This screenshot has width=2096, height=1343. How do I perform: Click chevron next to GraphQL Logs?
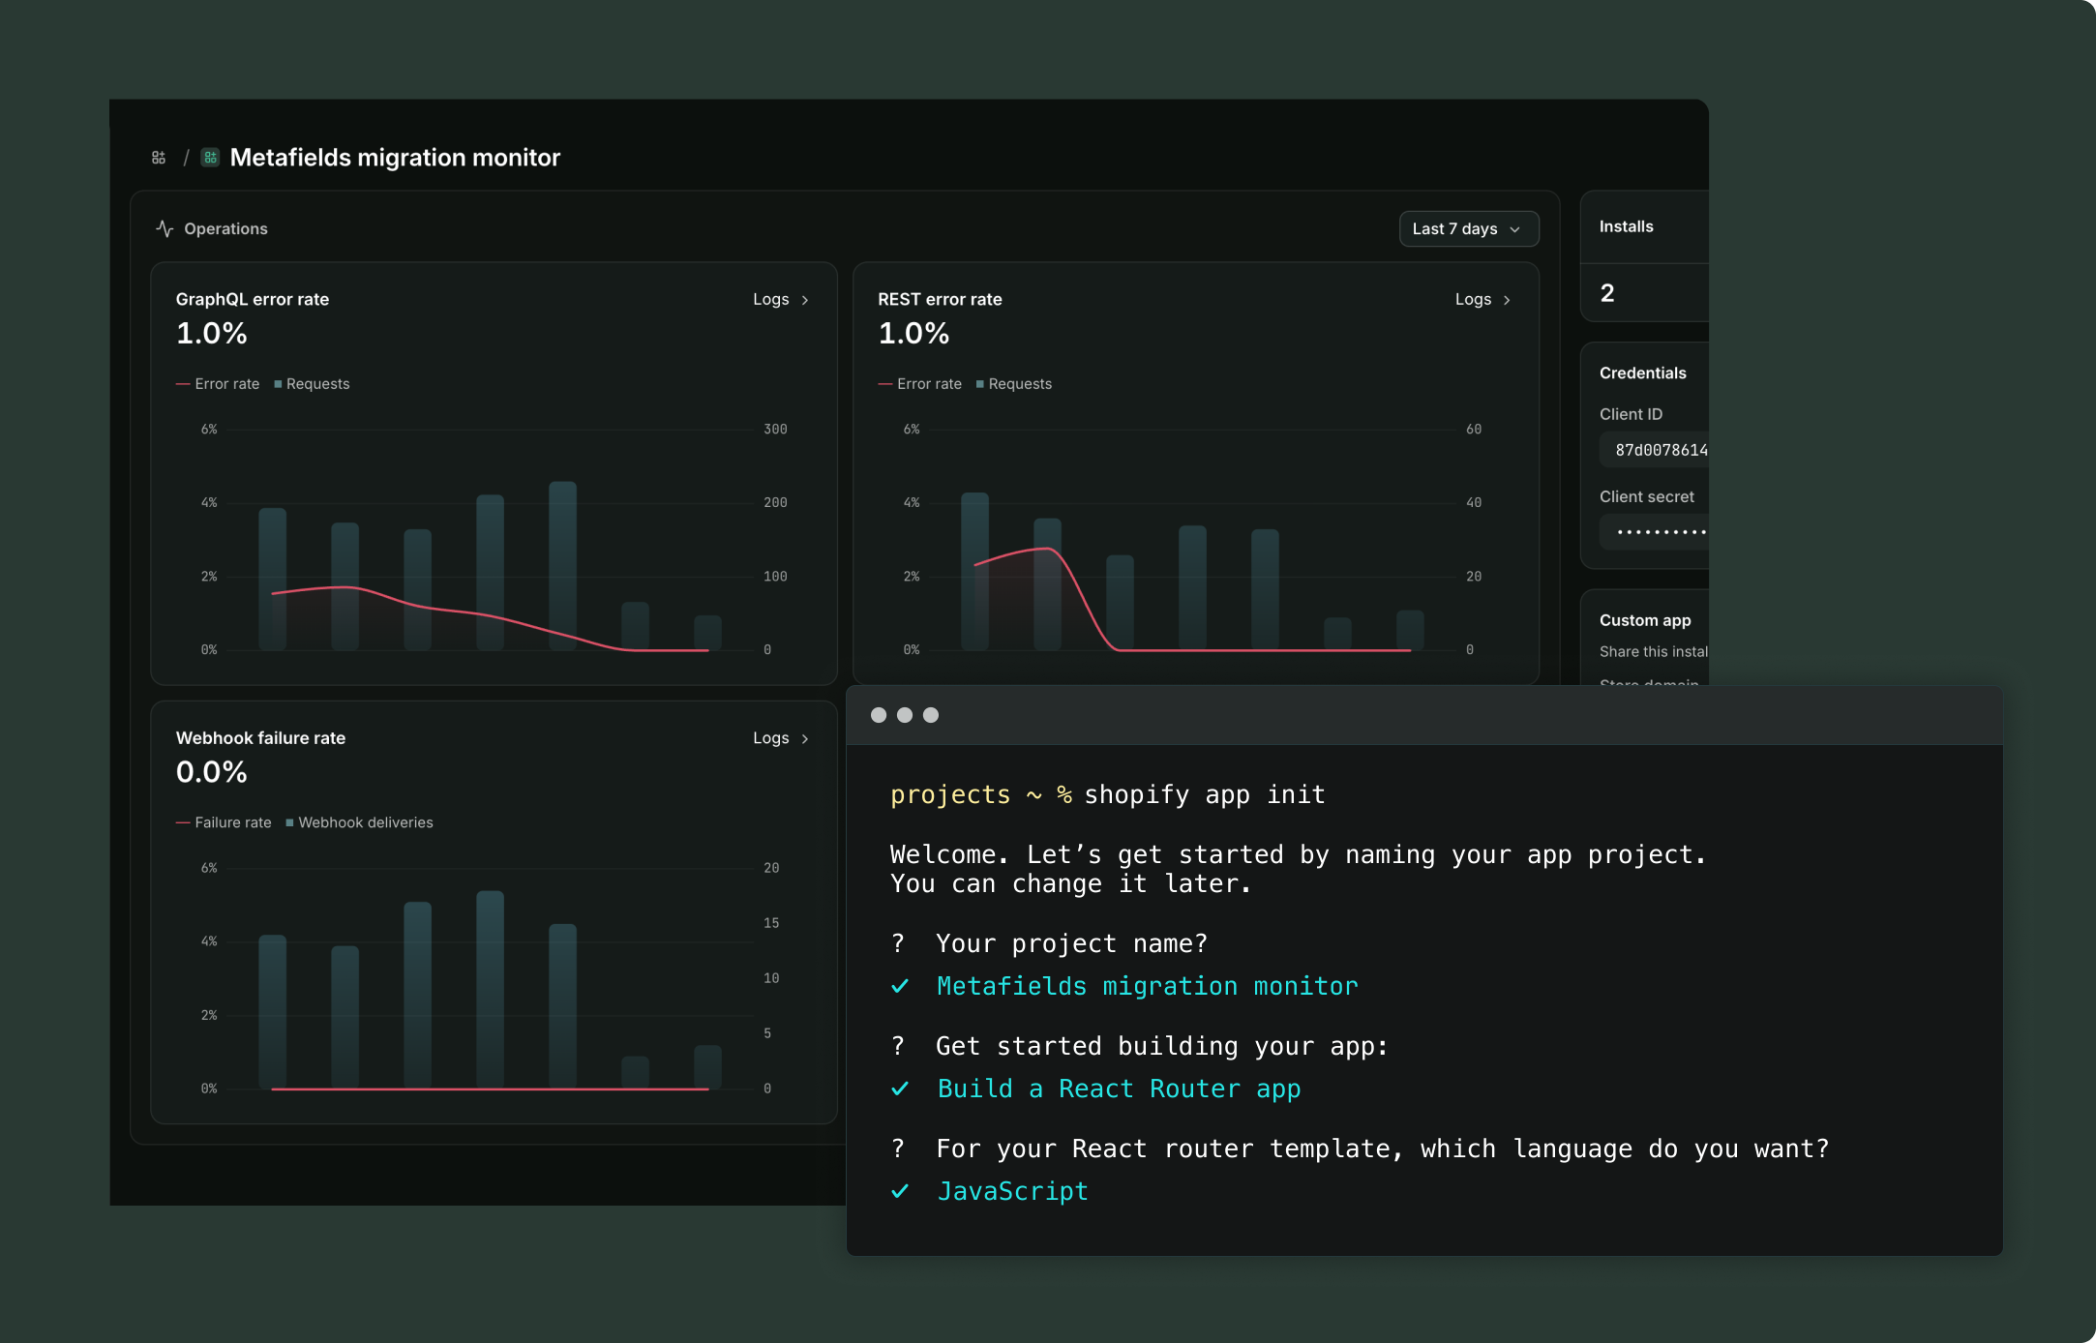point(805,300)
